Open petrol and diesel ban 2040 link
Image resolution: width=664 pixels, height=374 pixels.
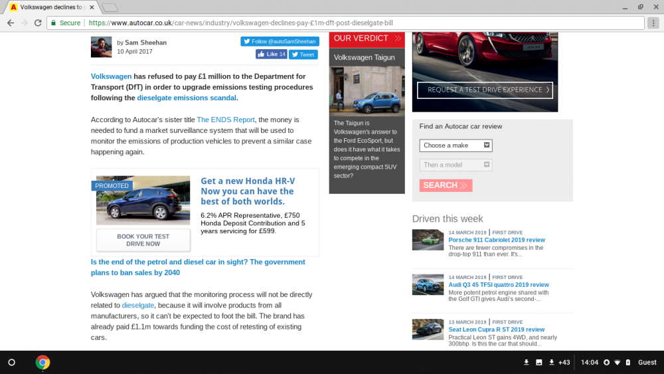[198, 267]
